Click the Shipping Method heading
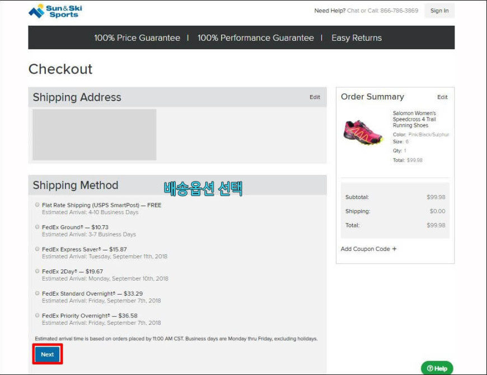The height and width of the screenshot is (375, 487). pyautogui.click(x=76, y=185)
